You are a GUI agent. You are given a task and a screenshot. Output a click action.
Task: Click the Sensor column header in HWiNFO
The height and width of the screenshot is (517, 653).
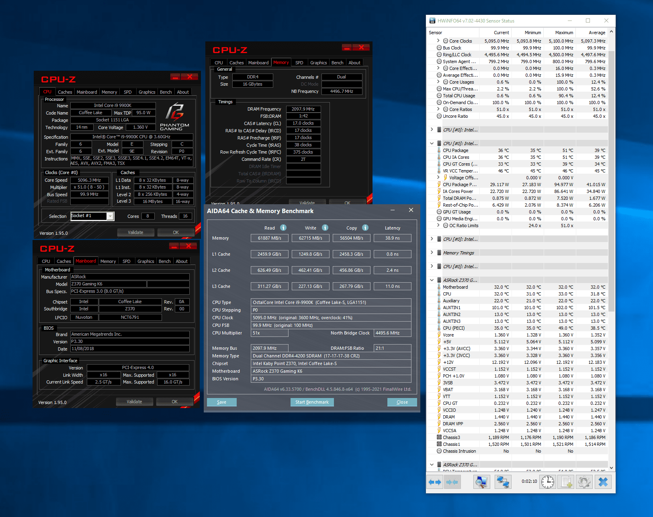coord(452,33)
